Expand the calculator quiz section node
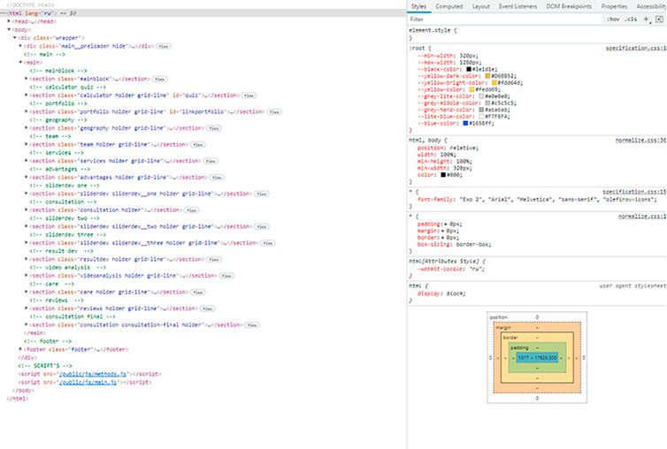The image size is (667, 449). (x=27, y=95)
